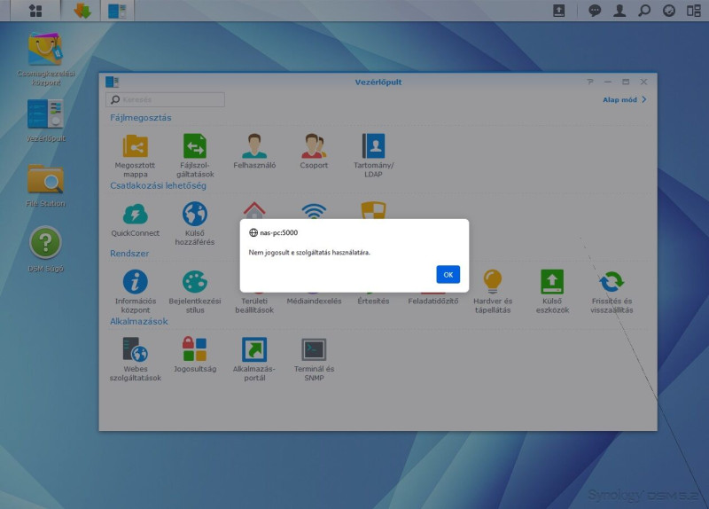
Task: Open the help question mark in Vezérlőpult
Action: pyautogui.click(x=590, y=82)
